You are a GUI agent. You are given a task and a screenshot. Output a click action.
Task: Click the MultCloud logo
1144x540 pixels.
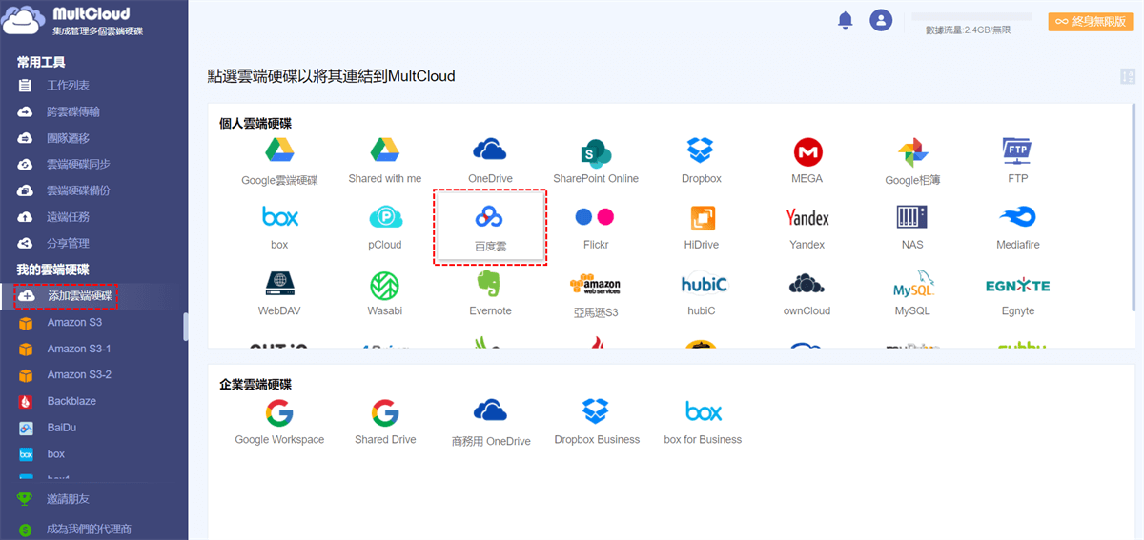71,20
